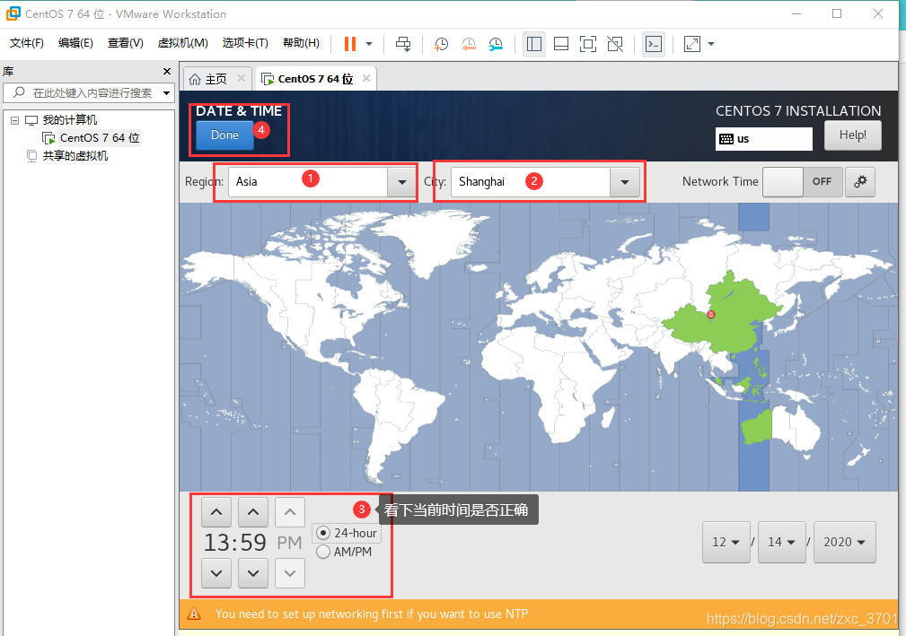
Task: Close the library panel
Action: click(x=167, y=71)
